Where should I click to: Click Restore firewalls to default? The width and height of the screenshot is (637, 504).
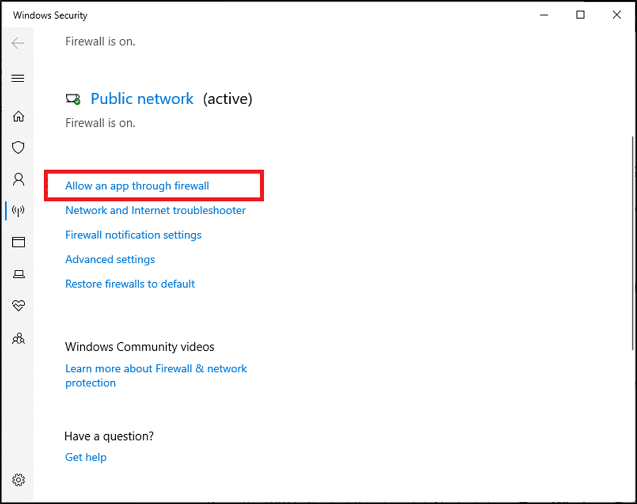tap(130, 284)
